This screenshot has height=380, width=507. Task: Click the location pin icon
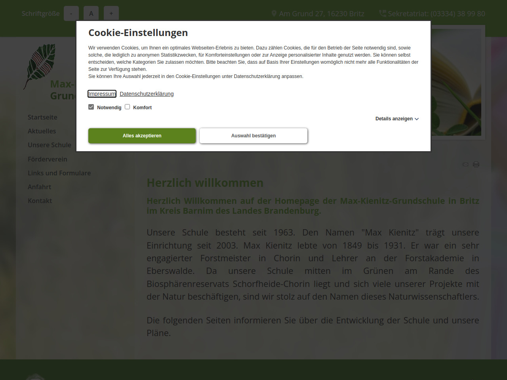[x=274, y=13]
